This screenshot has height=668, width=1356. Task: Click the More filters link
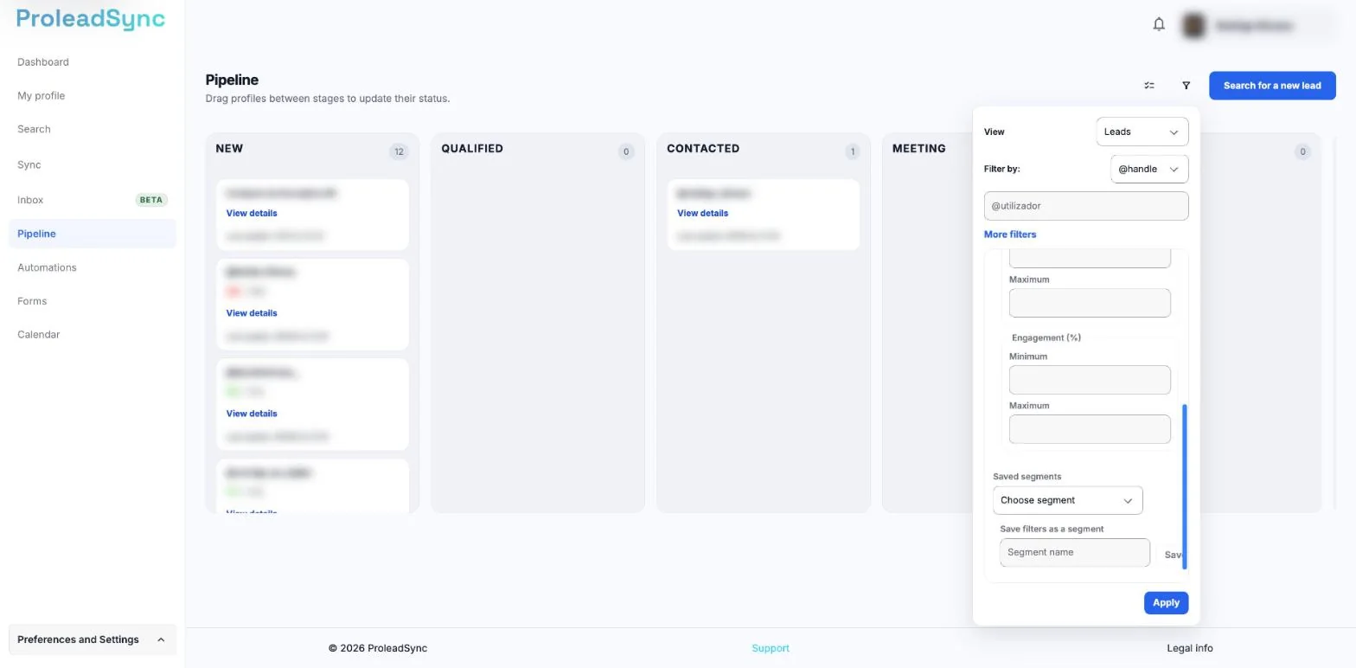click(x=1009, y=234)
